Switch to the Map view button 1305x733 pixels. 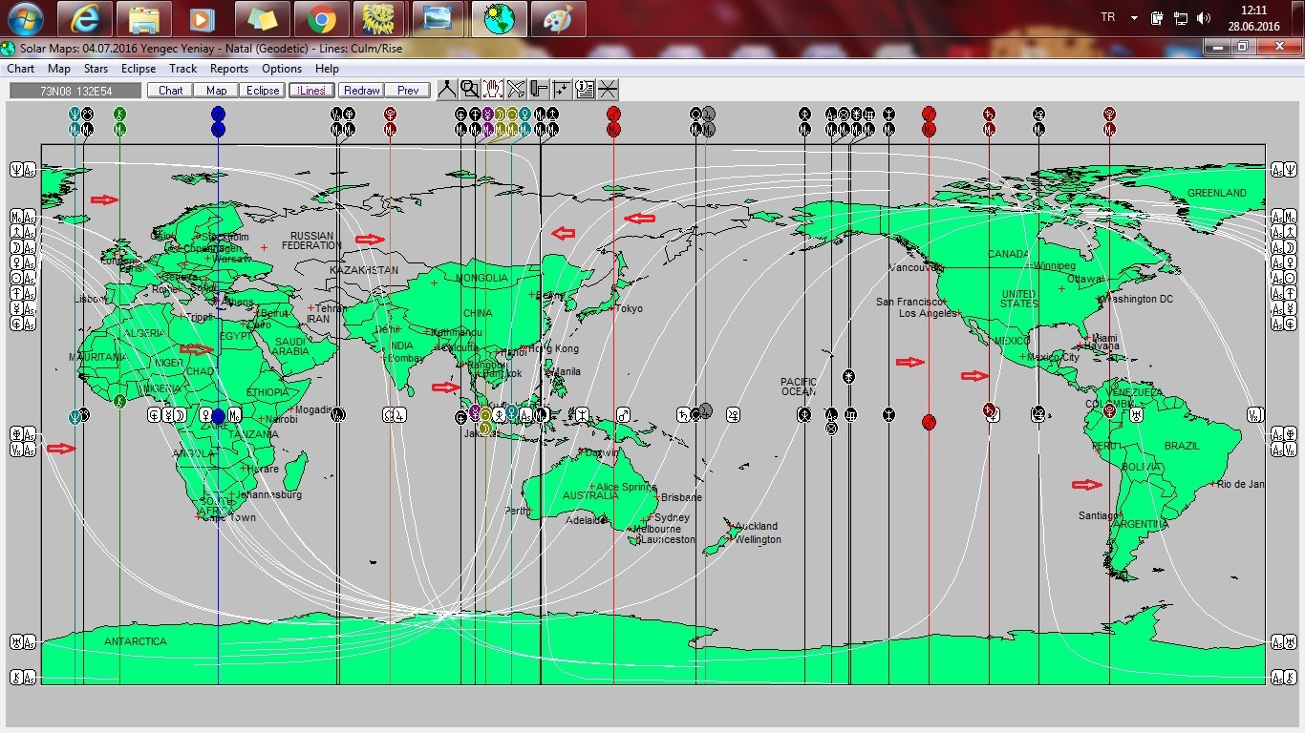[x=217, y=91]
